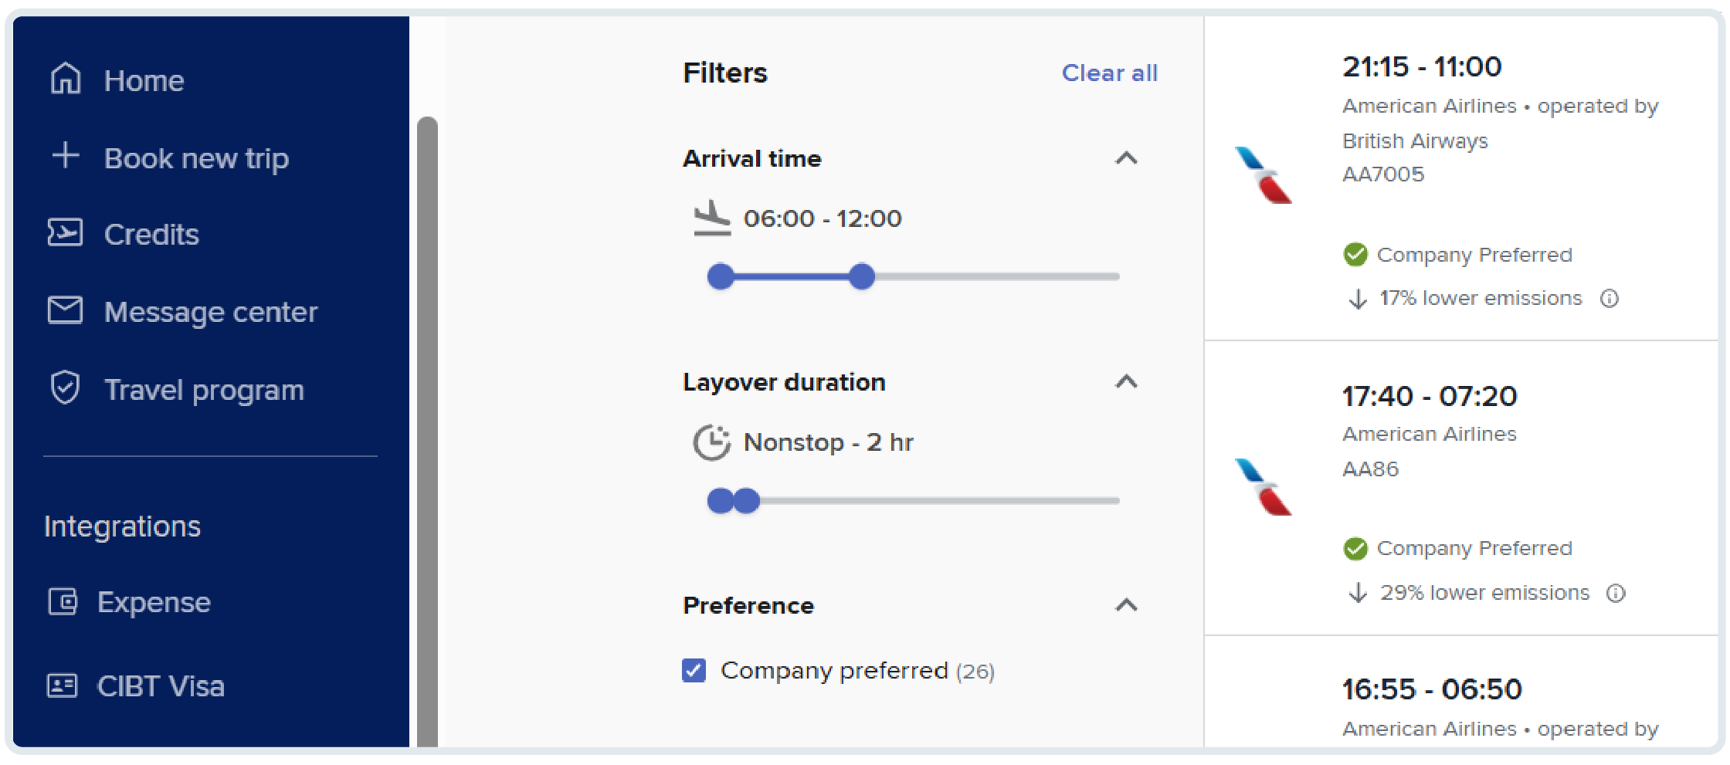Click info icon beside 29% lower emissions
This screenshot has width=1730, height=765.
click(x=1616, y=593)
